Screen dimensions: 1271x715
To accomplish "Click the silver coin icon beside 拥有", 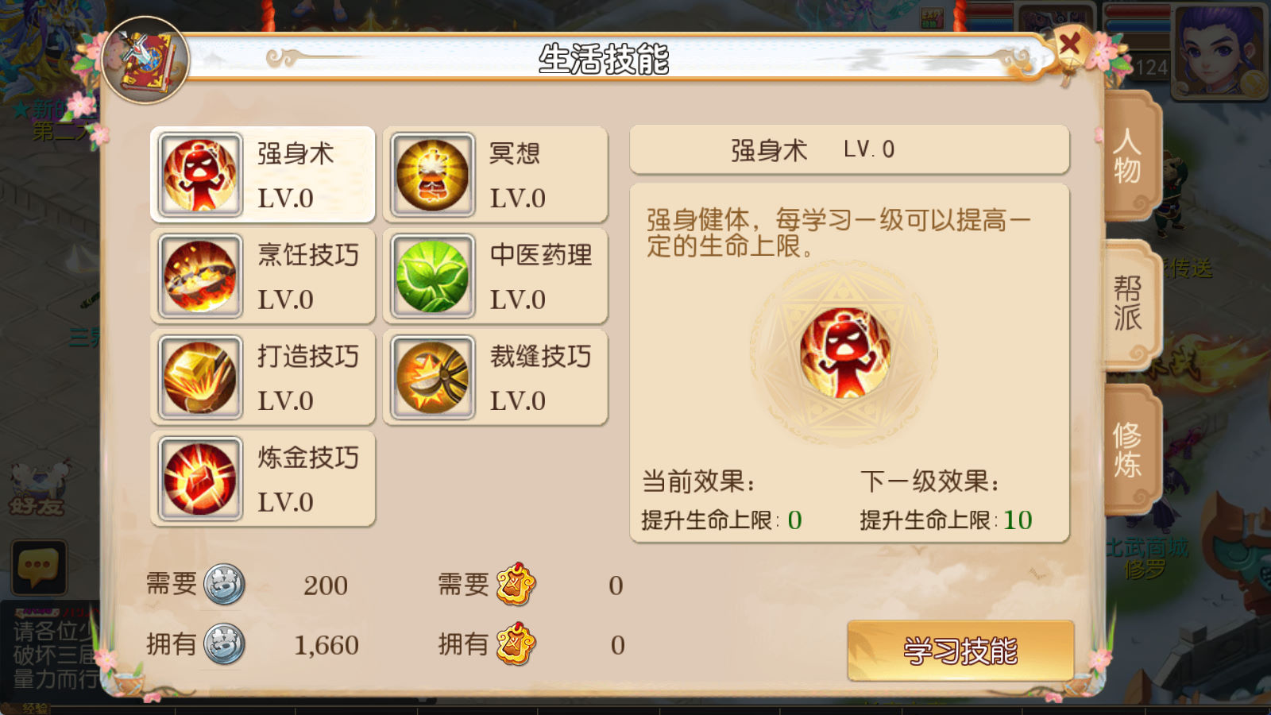I will 224,644.
